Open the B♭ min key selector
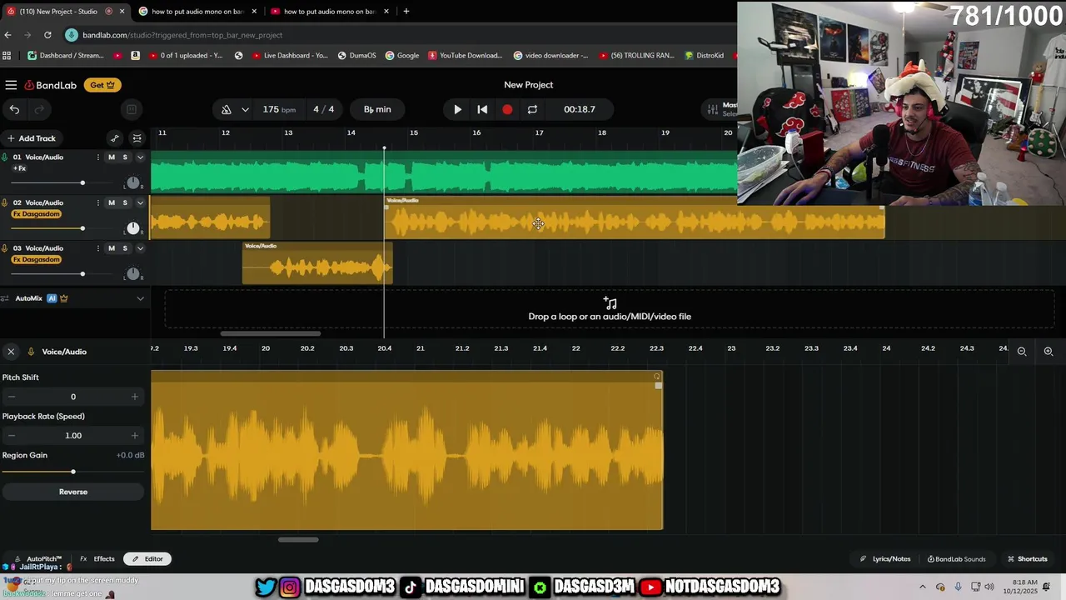 [x=377, y=109]
